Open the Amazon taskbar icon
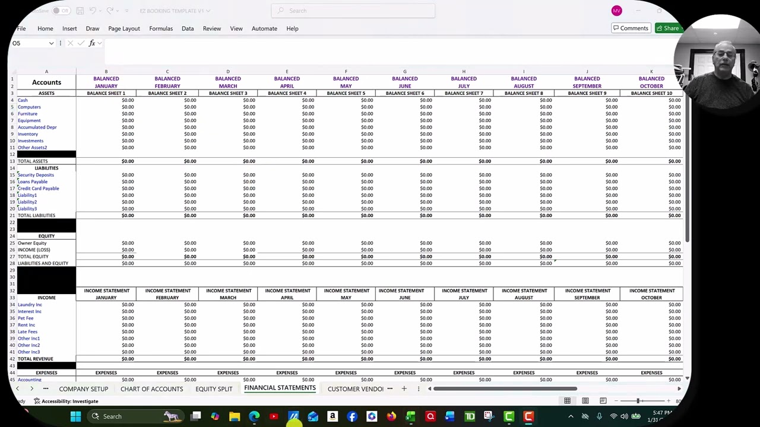The height and width of the screenshot is (427, 760). [x=332, y=416]
